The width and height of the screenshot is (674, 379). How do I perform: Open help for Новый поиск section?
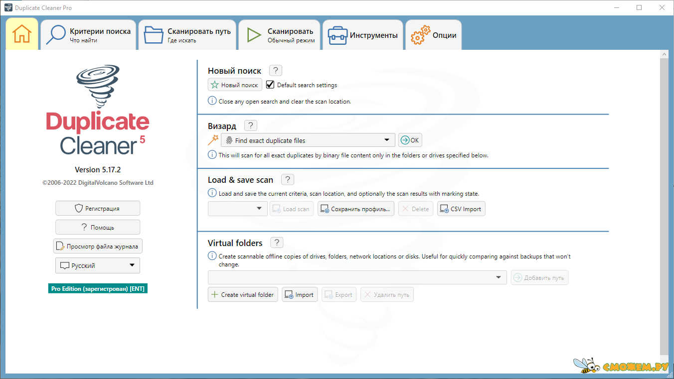[276, 71]
